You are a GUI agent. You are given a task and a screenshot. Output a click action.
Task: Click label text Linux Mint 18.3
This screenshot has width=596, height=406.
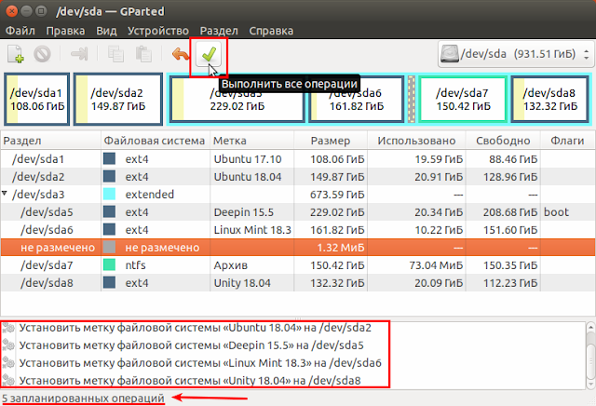tap(252, 230)
